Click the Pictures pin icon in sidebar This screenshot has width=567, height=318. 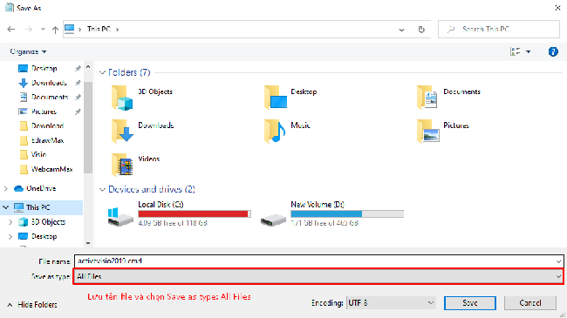click(78, 112)
